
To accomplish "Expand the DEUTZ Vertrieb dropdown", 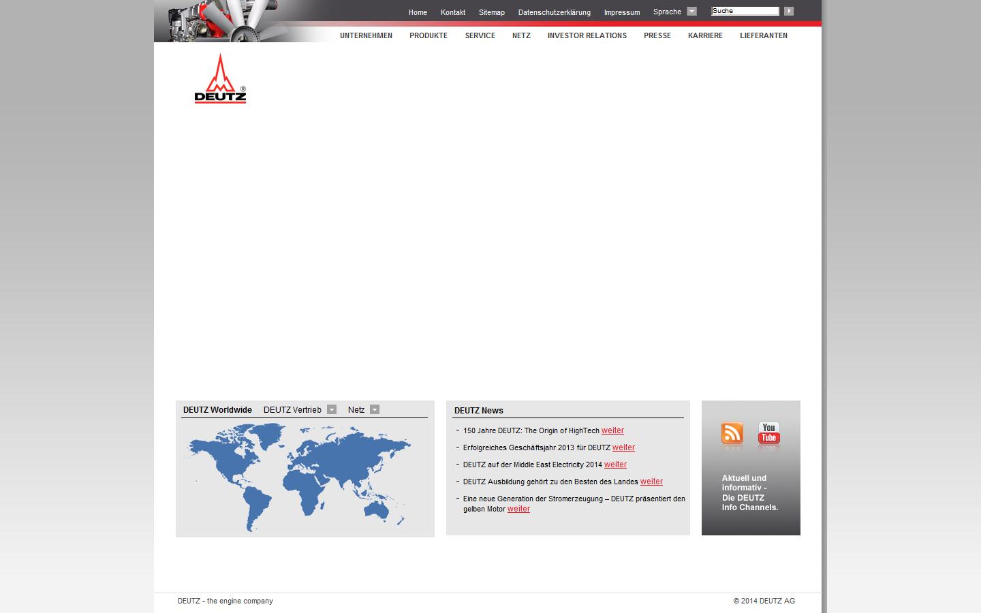I will pos(332,409).
